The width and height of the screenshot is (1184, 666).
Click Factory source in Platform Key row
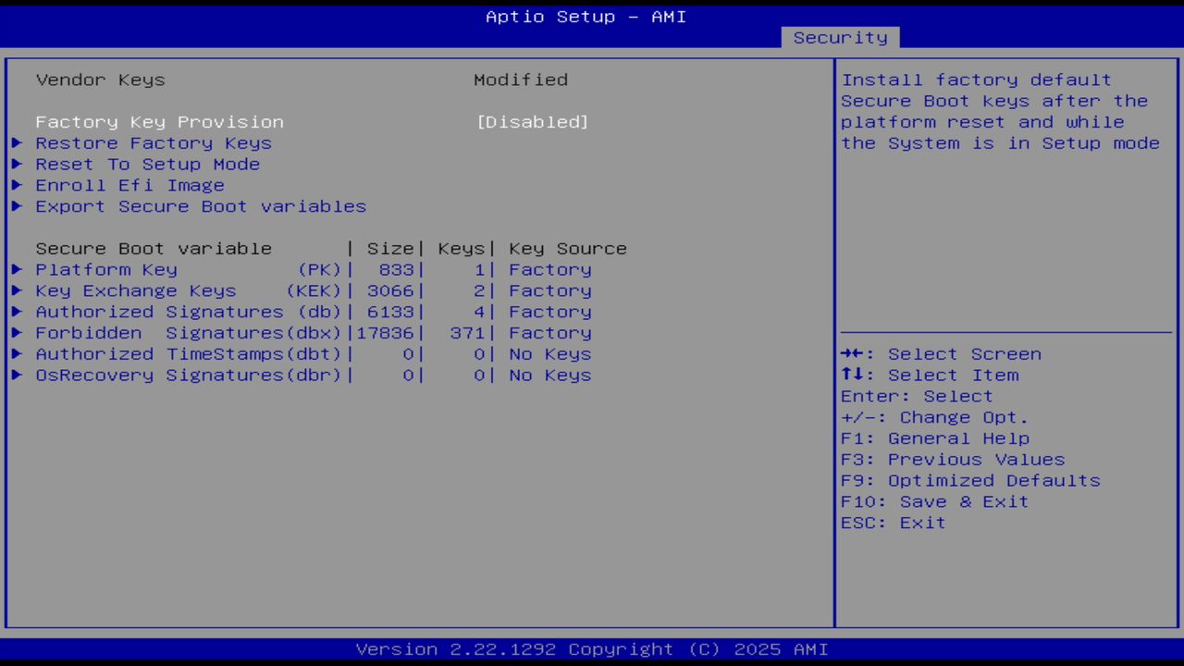tap(550, 270)
